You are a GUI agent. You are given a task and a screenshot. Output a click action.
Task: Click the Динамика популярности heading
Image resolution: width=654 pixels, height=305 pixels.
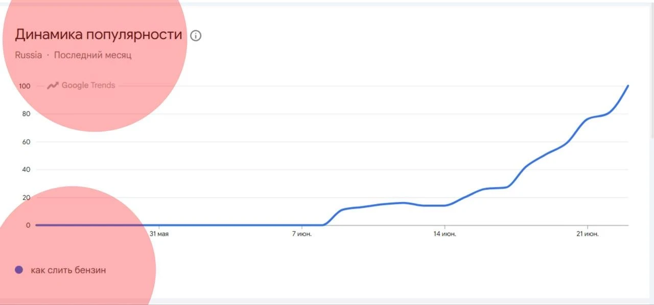(99, 35)
